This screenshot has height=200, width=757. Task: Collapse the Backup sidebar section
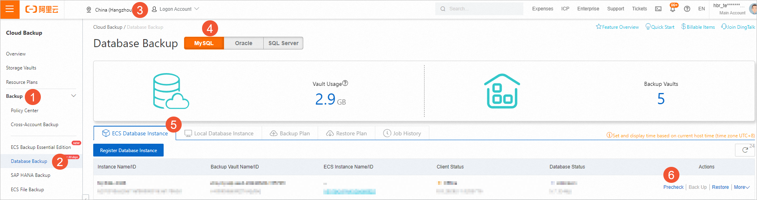pyautogui.click(x=74, y=96)
